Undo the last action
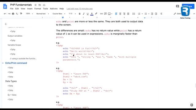Viewport: 196px width, 110px height. 5,14
